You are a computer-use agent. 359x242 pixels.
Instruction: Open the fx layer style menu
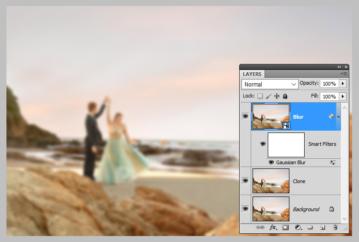[x=273, y=227]
